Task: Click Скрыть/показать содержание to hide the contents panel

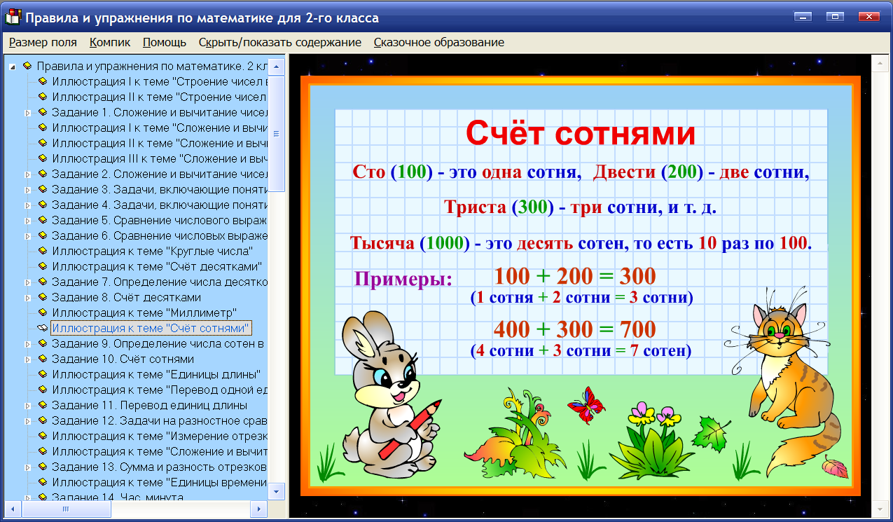Action: tap(279, 42)
